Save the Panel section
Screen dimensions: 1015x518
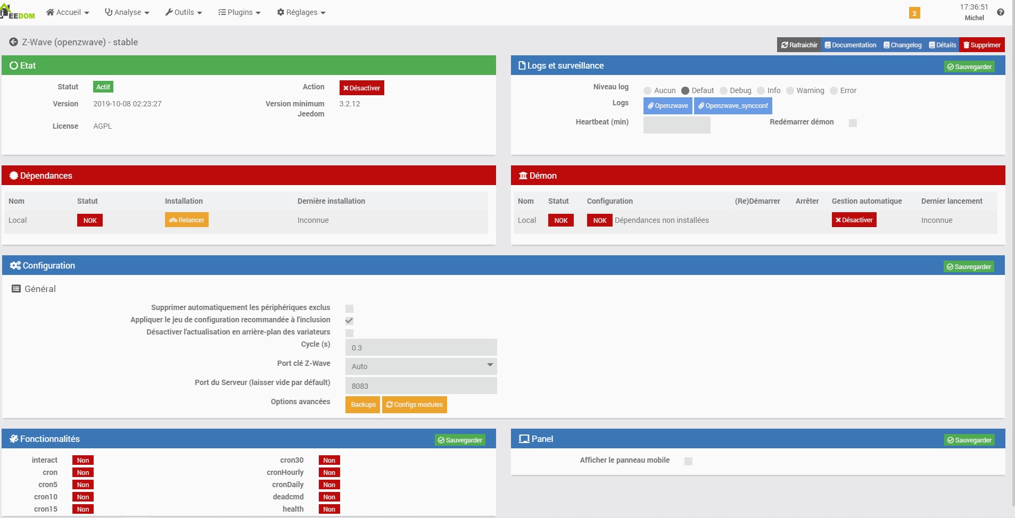tap(969, 440)
